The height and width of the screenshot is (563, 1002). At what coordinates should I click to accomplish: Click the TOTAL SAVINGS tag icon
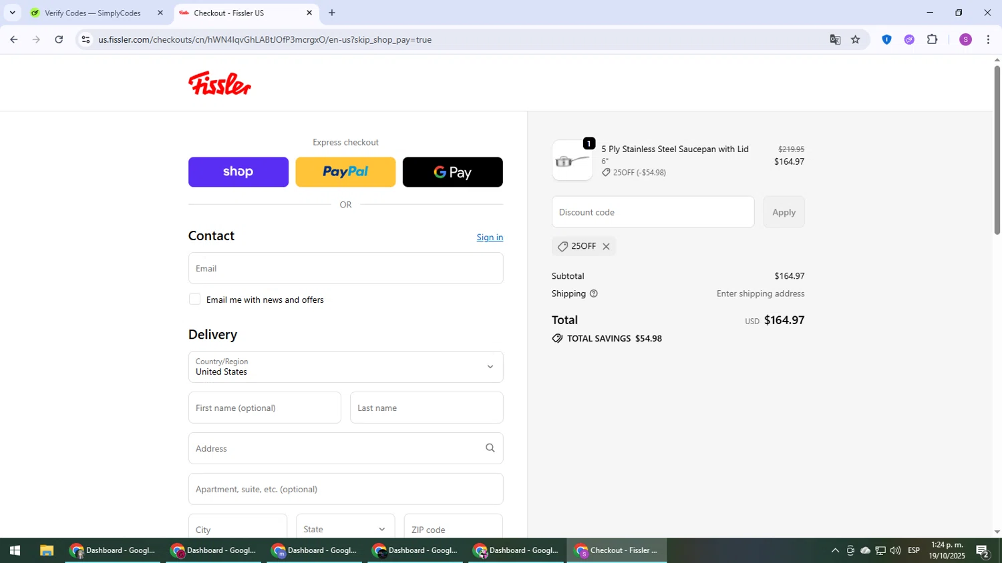tap(557, 339)
